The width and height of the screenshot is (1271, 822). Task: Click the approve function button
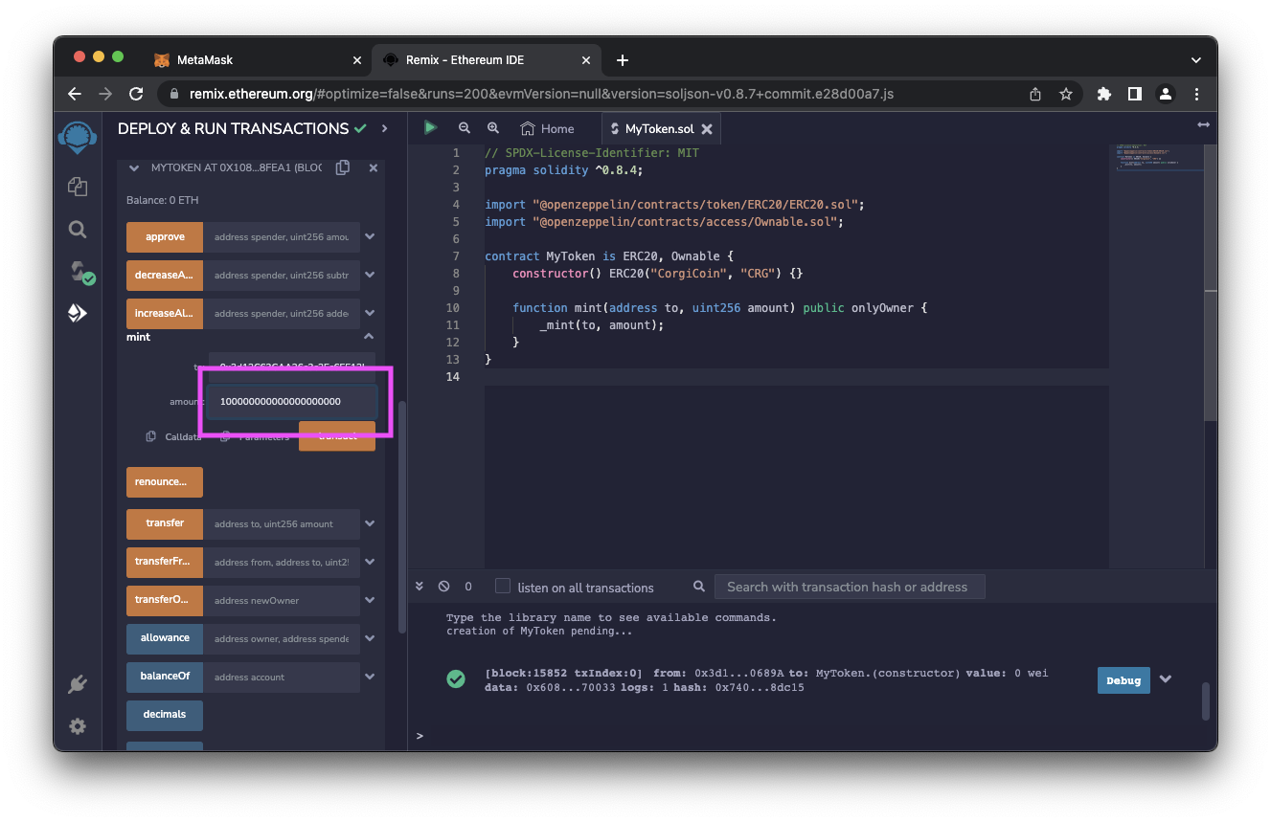click(x=165, y=237)
